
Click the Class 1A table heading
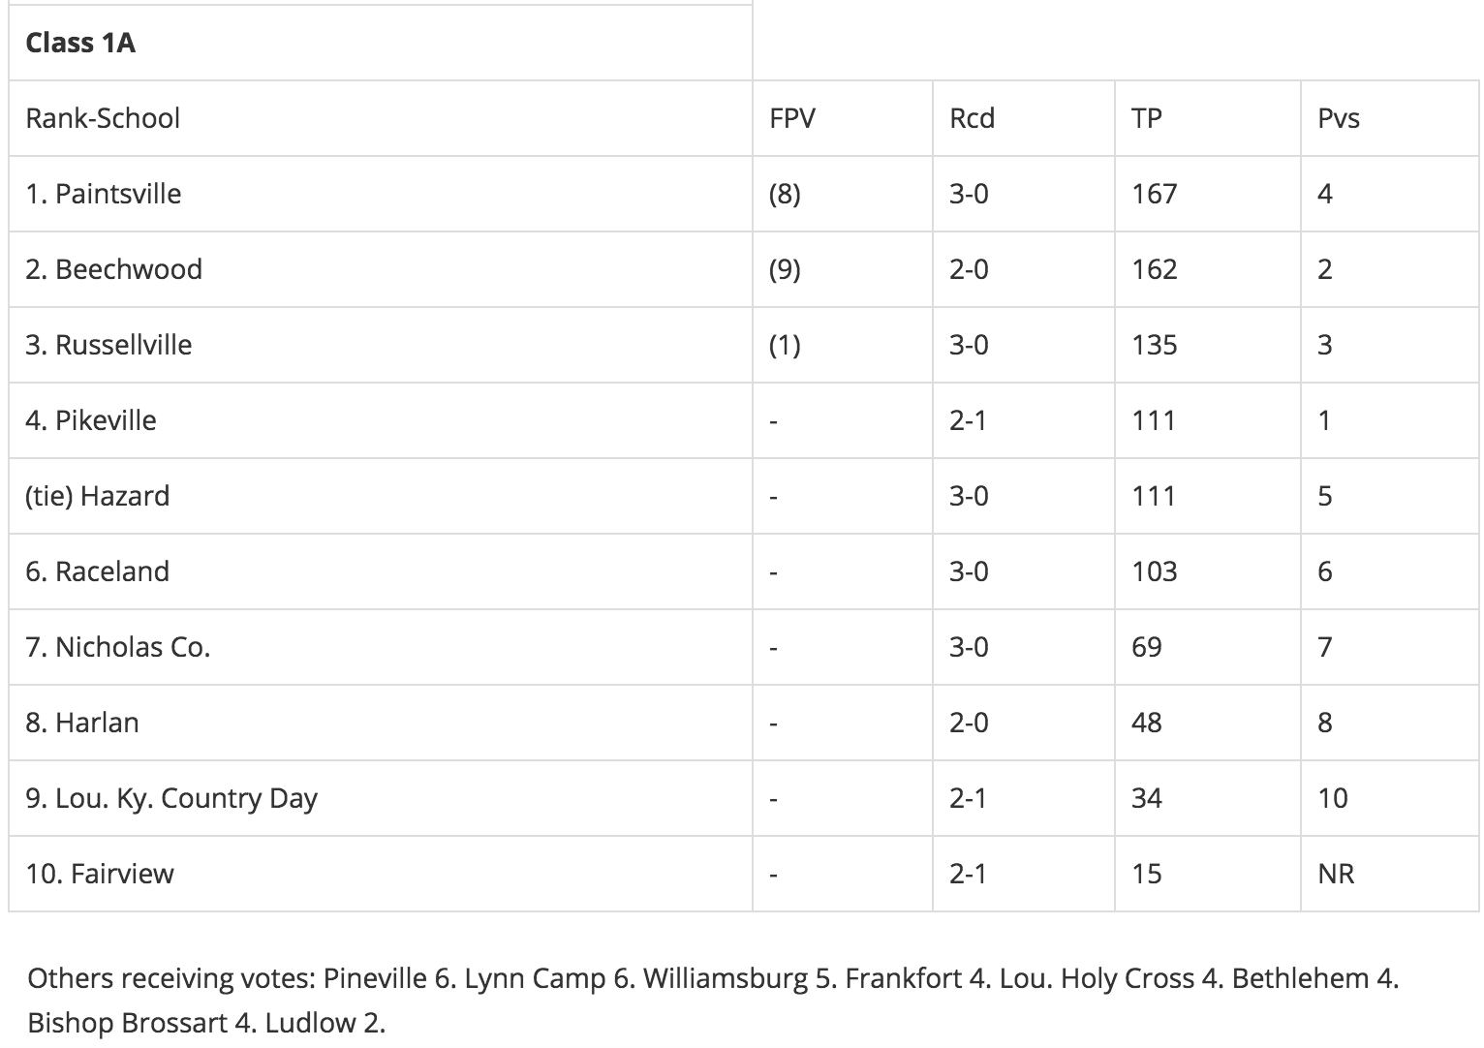380,43
